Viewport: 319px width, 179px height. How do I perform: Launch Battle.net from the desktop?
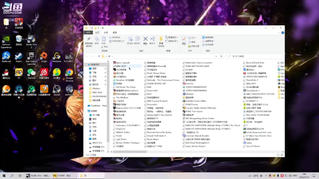(x=6, y=57)
